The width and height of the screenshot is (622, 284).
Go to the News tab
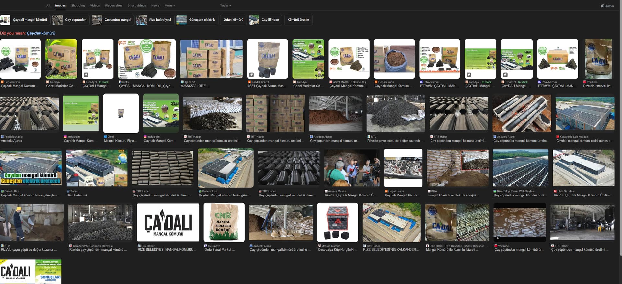click(155, 5)
